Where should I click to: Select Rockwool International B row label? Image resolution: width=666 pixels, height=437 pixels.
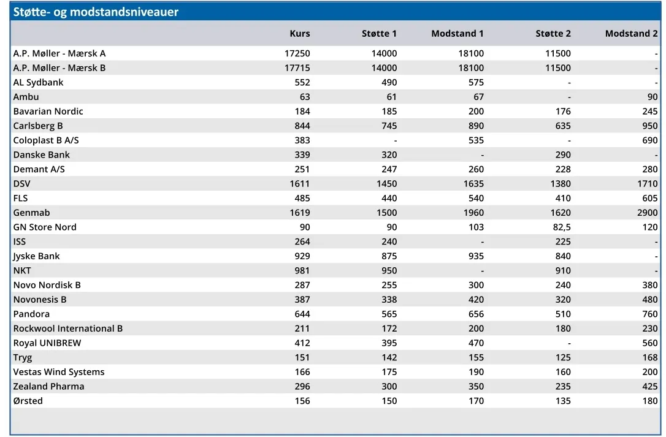coord(68,329)
